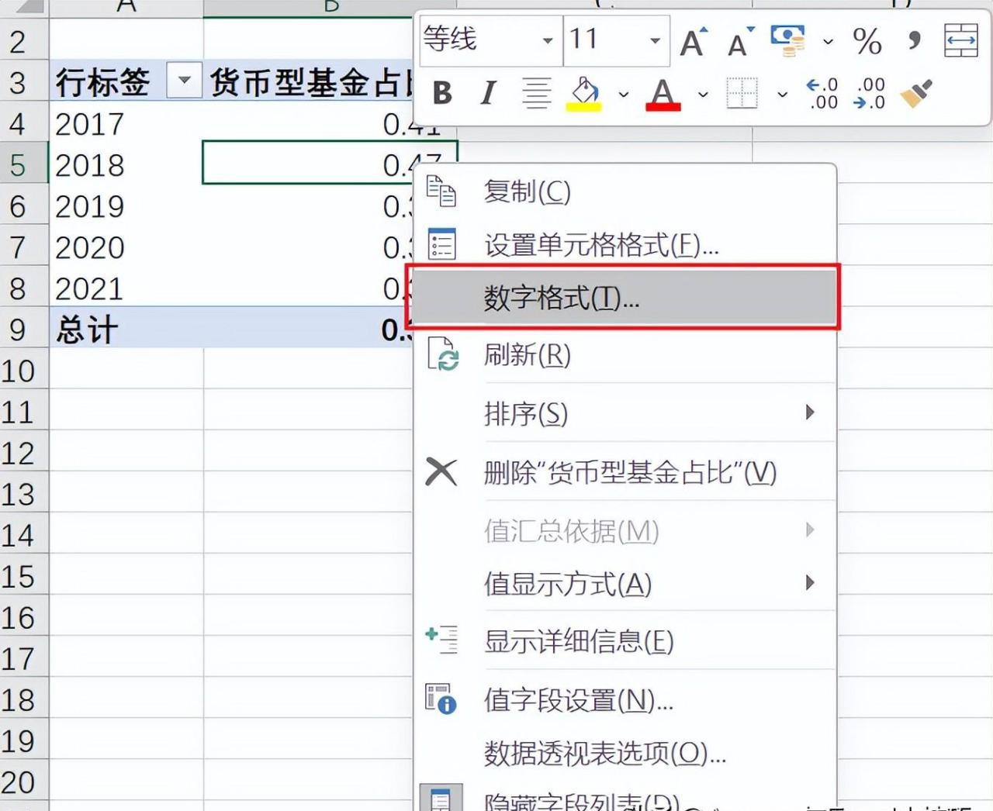Open the font size 11 dropdown
Viewport: 993px width, 811px height.
(656, 40)
